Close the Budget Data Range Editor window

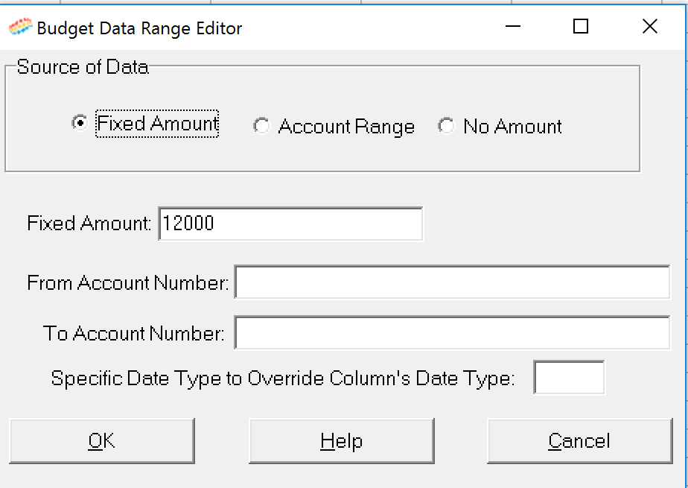pos(649,27)
